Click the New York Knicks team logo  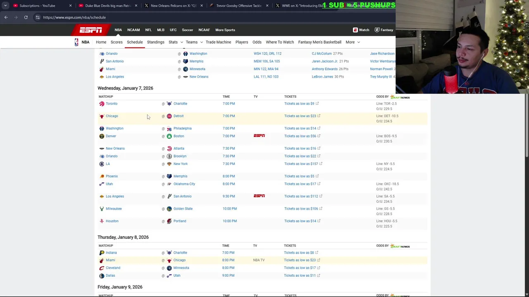(x=169, y=164)
